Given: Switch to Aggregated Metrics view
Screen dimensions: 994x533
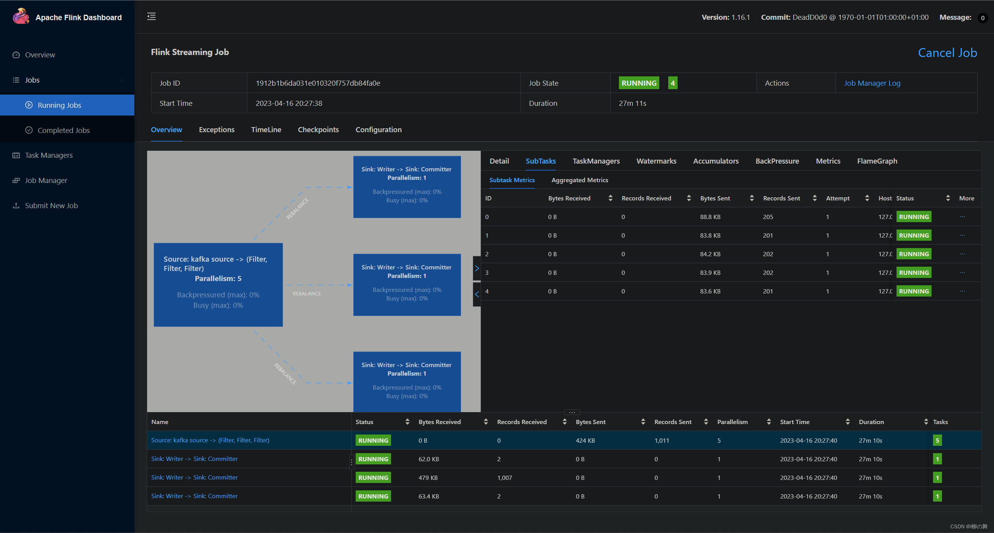Looking at the screenshot, I should point(580,179).
